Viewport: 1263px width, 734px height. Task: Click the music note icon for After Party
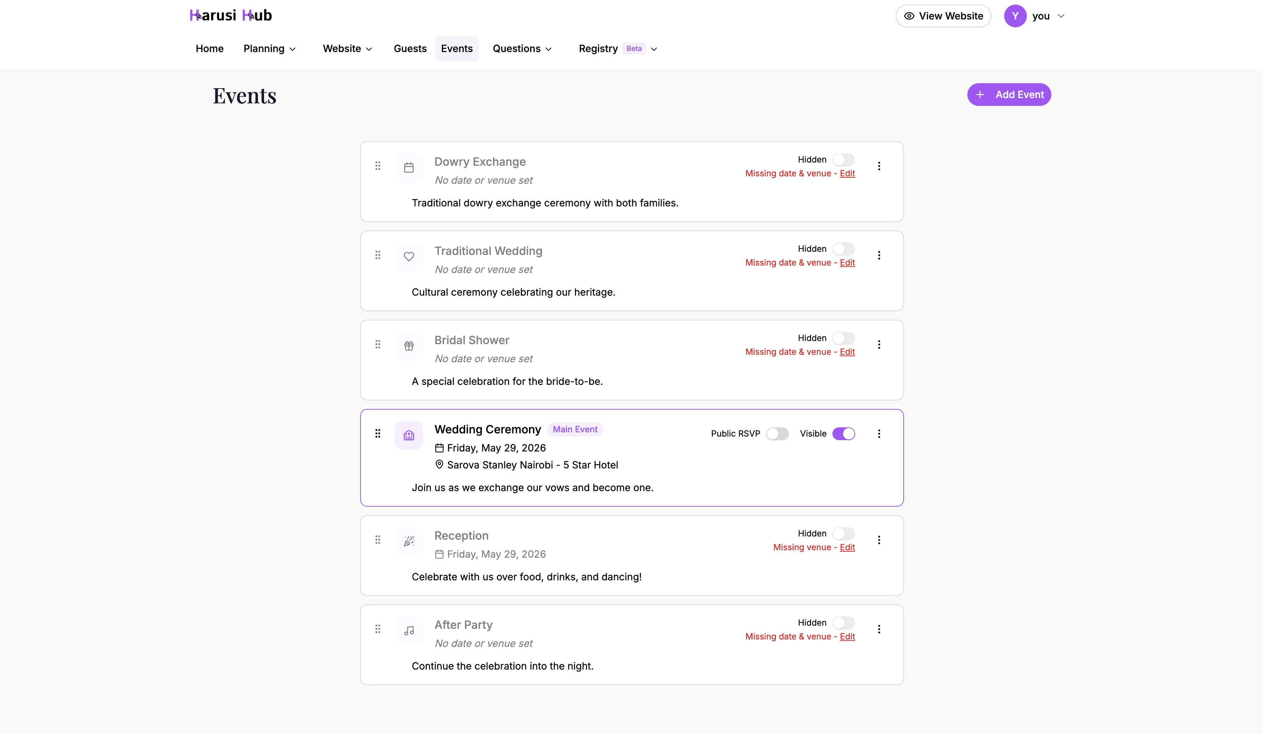point(409,630)
